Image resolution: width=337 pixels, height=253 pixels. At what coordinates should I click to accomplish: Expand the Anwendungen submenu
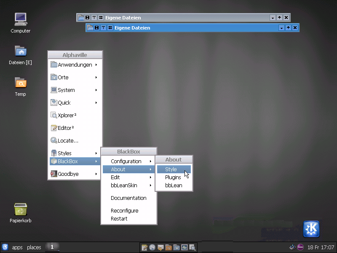tap(75, 65)
